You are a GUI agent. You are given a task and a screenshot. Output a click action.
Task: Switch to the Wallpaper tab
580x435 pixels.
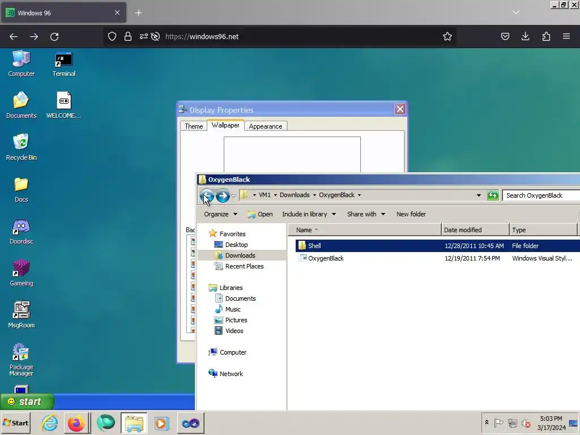click(x=225, y=125)
